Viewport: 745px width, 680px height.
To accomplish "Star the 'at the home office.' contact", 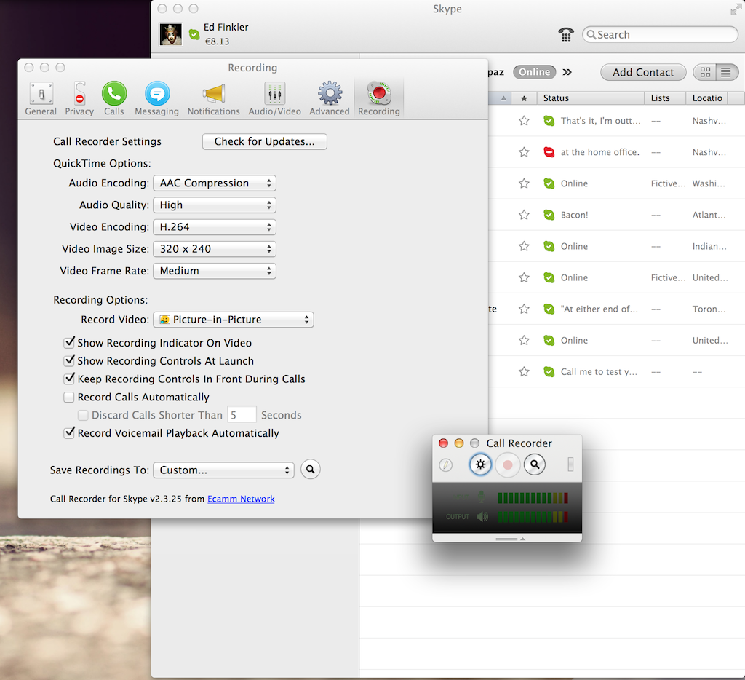I will [524, 152].
